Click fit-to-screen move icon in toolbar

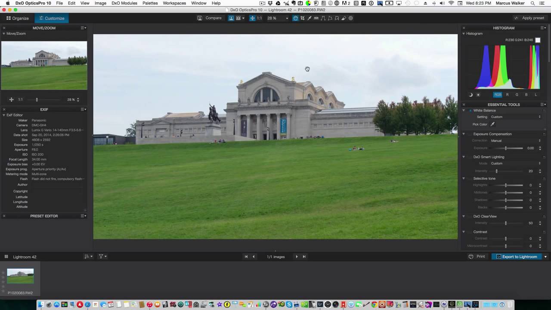253,18
